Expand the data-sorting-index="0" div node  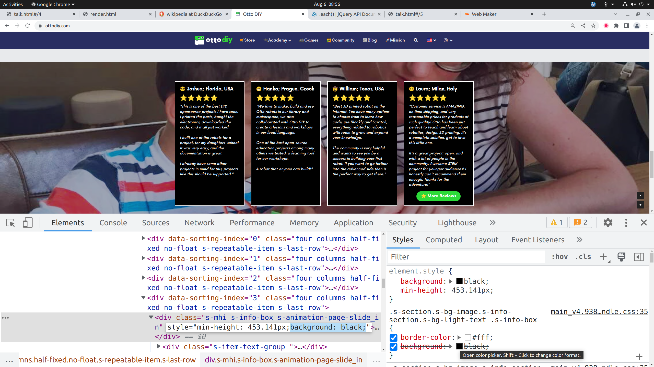(x=143, y=239)
